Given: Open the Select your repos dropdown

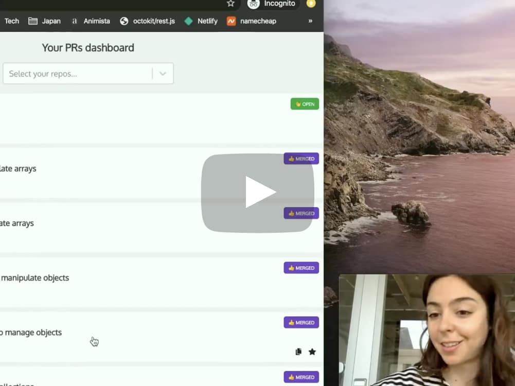Looking at the screenshot, I should click(77, 73).
